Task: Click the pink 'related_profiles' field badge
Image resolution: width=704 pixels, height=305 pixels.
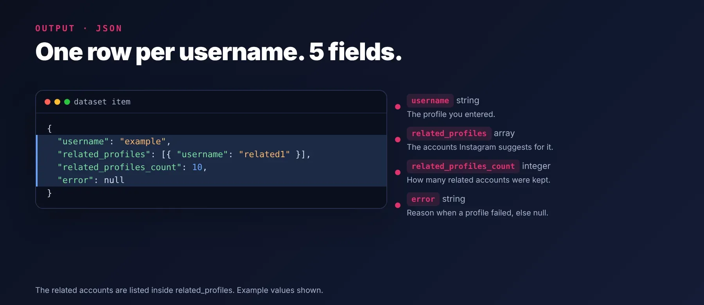Action: [x=449, y=133]
